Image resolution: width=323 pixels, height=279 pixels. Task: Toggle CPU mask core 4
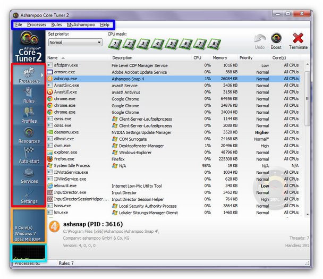coord(157,44)
